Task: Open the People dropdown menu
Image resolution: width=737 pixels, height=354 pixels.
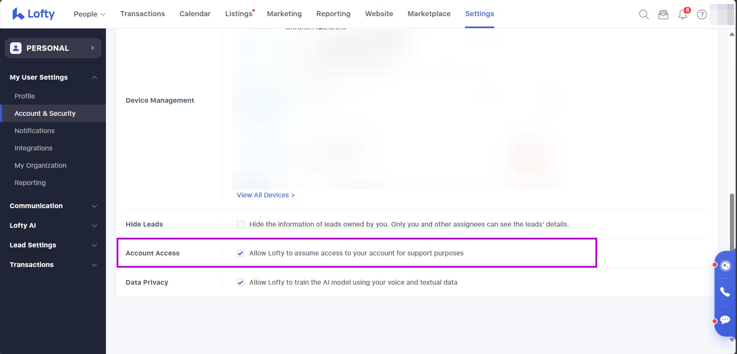Action: coord(89,14)
